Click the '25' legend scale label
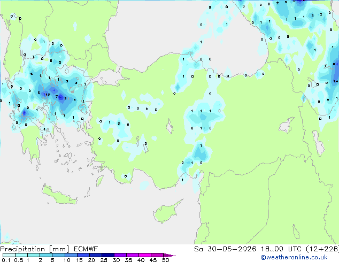Screen dimensions: 339x262 [x=104, y=260]
